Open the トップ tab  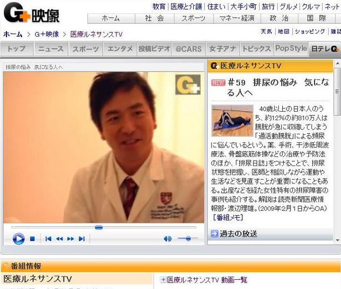point(17,49)
